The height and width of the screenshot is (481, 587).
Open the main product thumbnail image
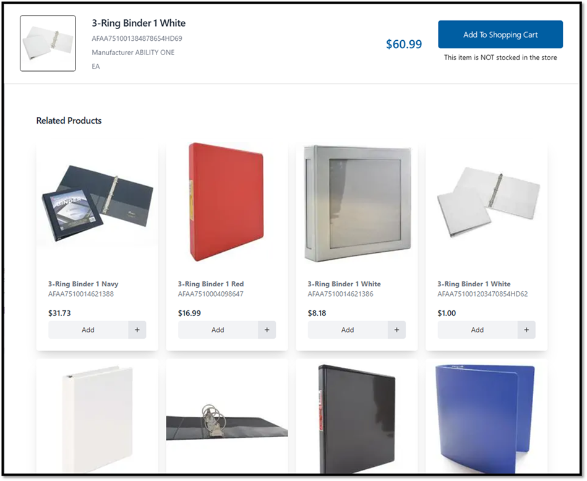tap(48, 43)
